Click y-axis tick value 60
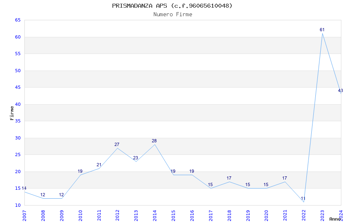This screenshot has height=223, width=345. point(18,37)
